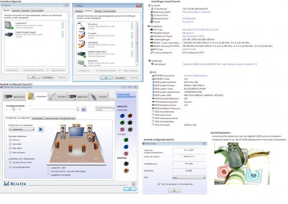Viewport: 288px width, 204px height.
Task: Switch to Geluiden tab in the right Geluid window
Action: click(98, 11)
